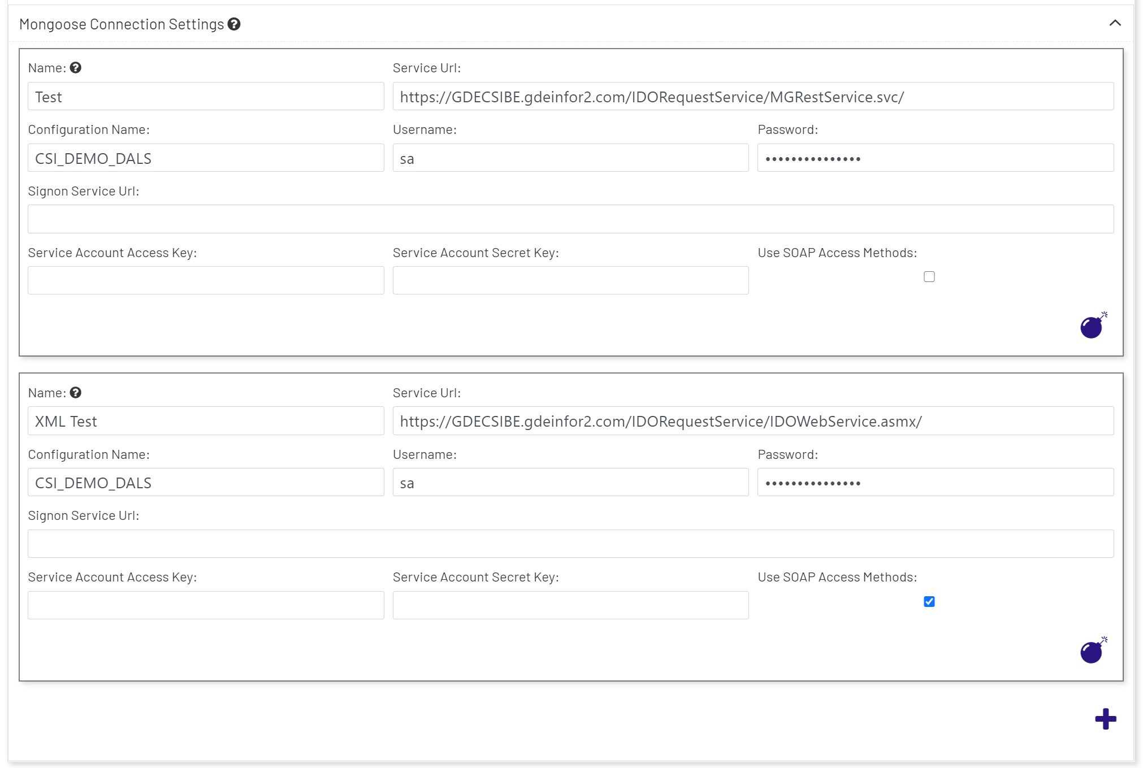The width and height of the screenshot is (1143, 768).
Task: Click Service Url field with MGRestService.svc
Action: click(x=753, y=97)
